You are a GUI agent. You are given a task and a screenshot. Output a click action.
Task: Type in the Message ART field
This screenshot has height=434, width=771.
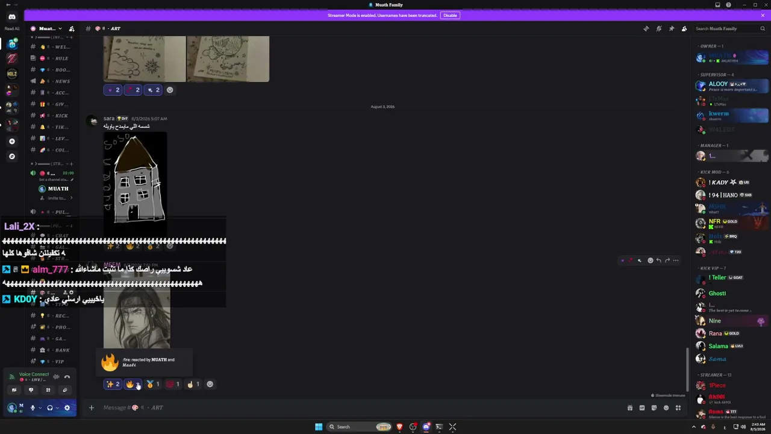(361, 407)
